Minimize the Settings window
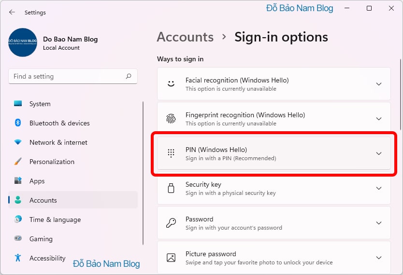403x275 pixels. [x=347, y=8]
